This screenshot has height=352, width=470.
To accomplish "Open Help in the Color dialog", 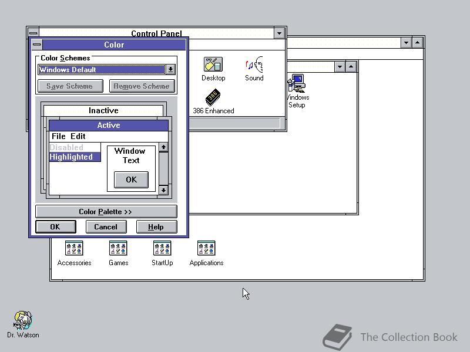I will (x=156, y=227).
